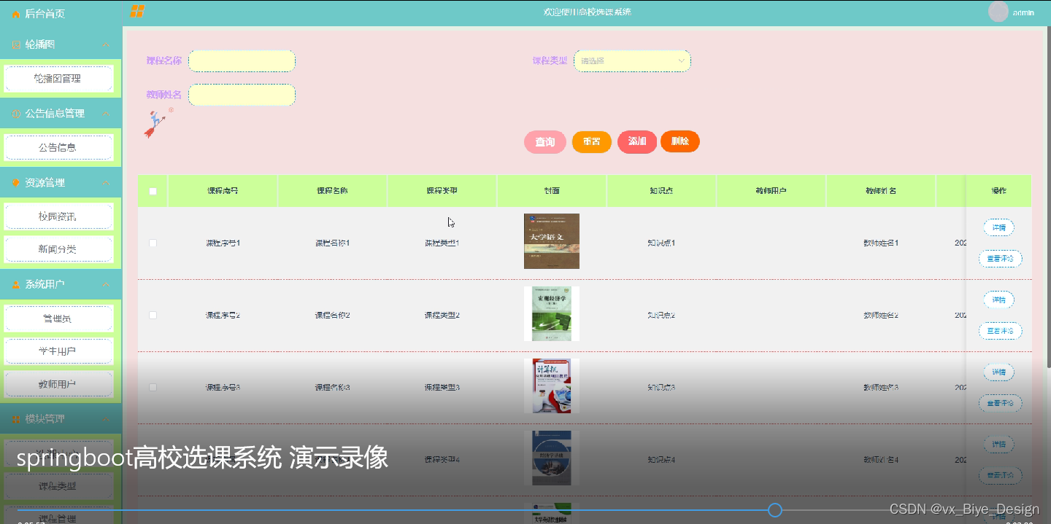This screenshot has width=1051, height=524.
Task: Open 后台首页 in the sidebar
Action: 45,14
